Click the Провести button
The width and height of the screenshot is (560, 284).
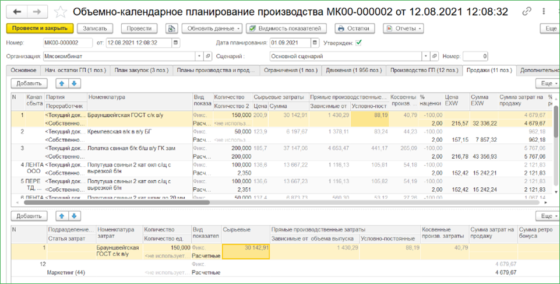pos(139,29)
